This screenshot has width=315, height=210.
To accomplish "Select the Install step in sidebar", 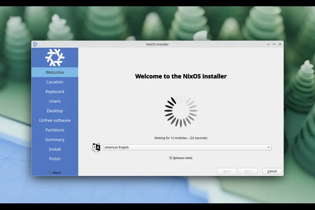I will pos(55,149).
